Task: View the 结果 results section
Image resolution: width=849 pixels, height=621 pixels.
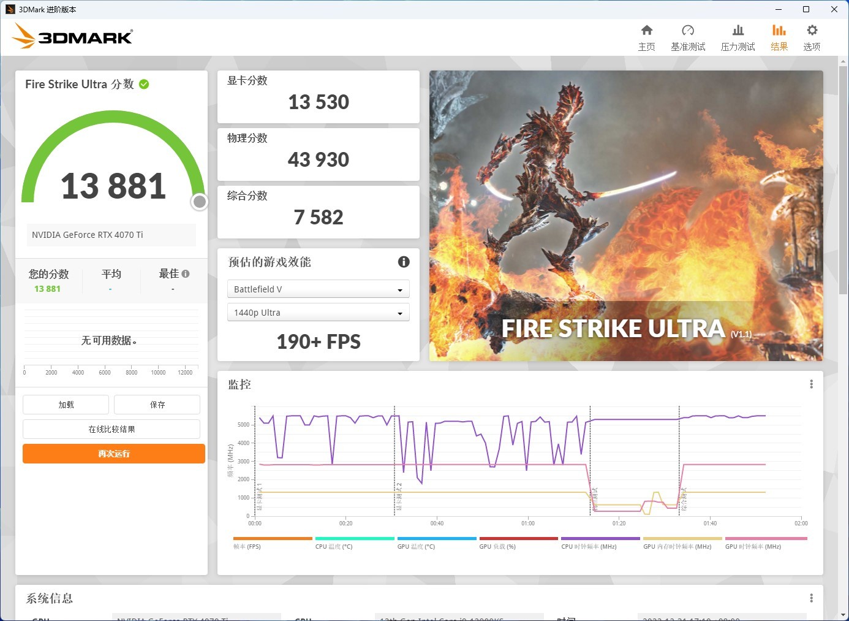Action: [x=779, y=36]
